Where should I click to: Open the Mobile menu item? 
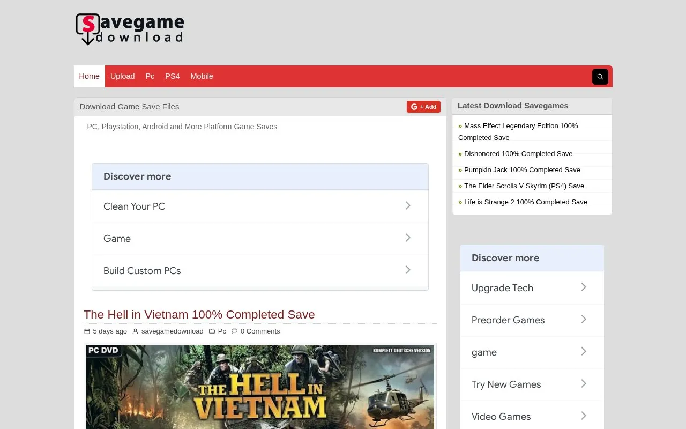tap(202, 76)
